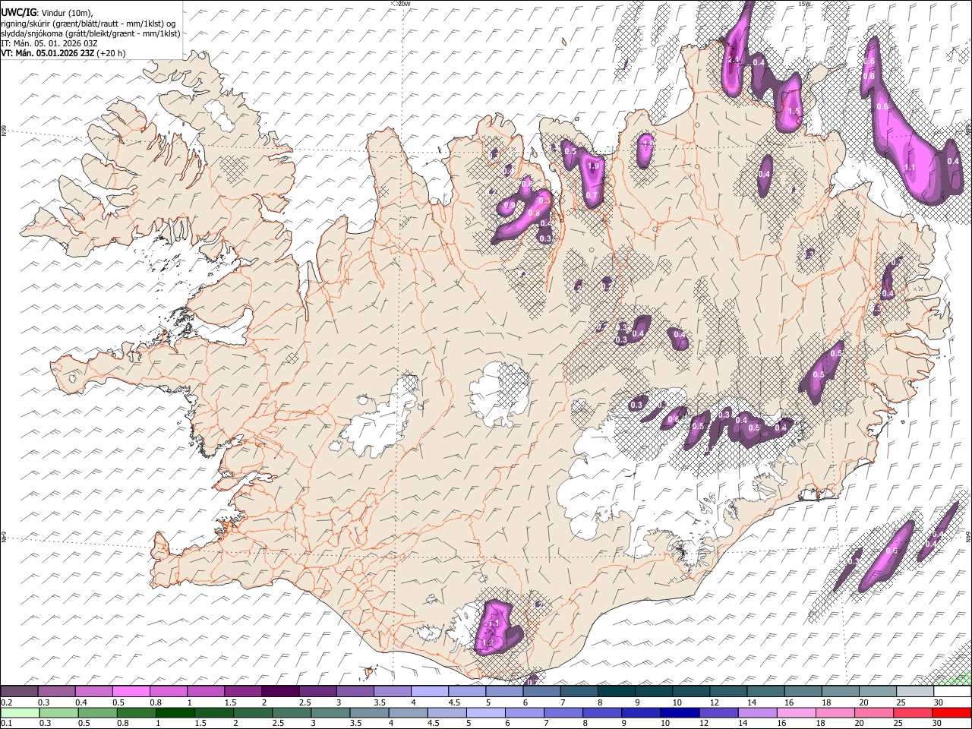972x729 pixels.
Task: Select the 4 grey-blue swatch in bottom legend row
Action: tap(408, 712)
